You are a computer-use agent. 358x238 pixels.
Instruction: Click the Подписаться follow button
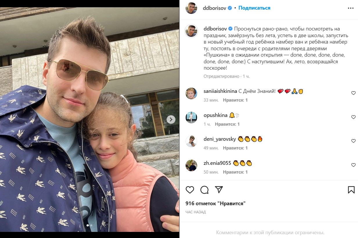(x=254, y=8)
